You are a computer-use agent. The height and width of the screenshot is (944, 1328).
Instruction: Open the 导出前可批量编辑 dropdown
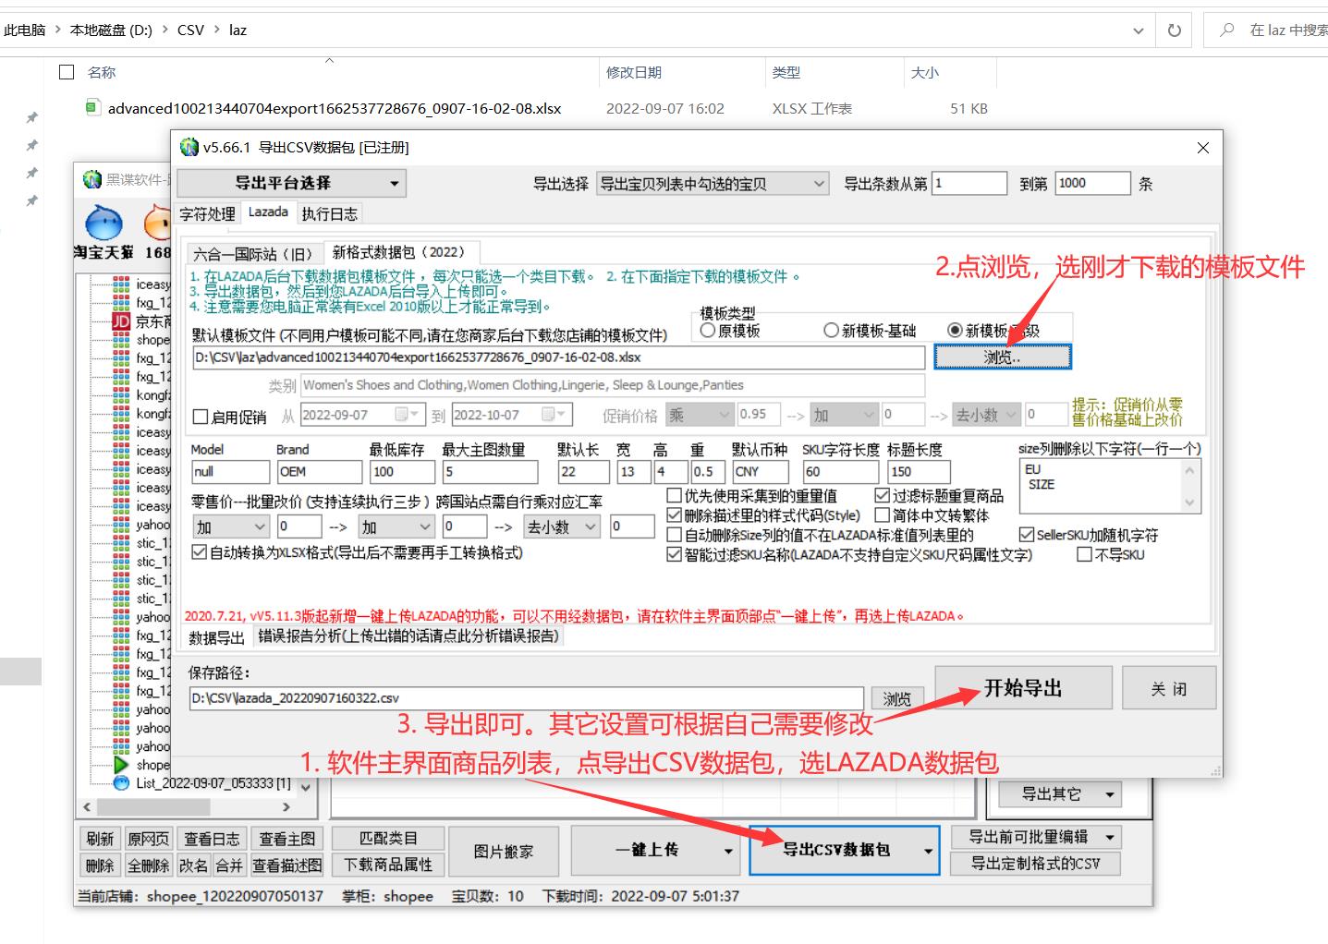click(x=1036, y=837)
